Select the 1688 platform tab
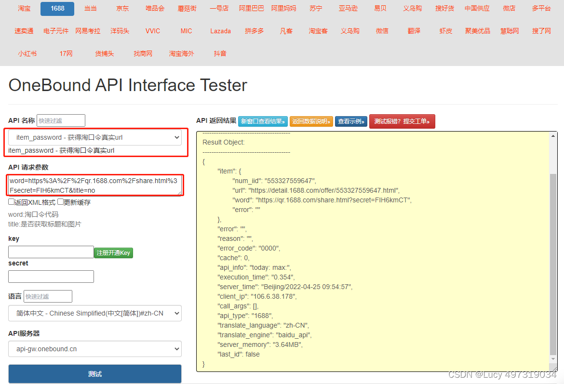 point(57,8)
